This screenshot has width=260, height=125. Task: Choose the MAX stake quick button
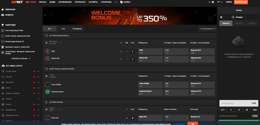[255, 110]
